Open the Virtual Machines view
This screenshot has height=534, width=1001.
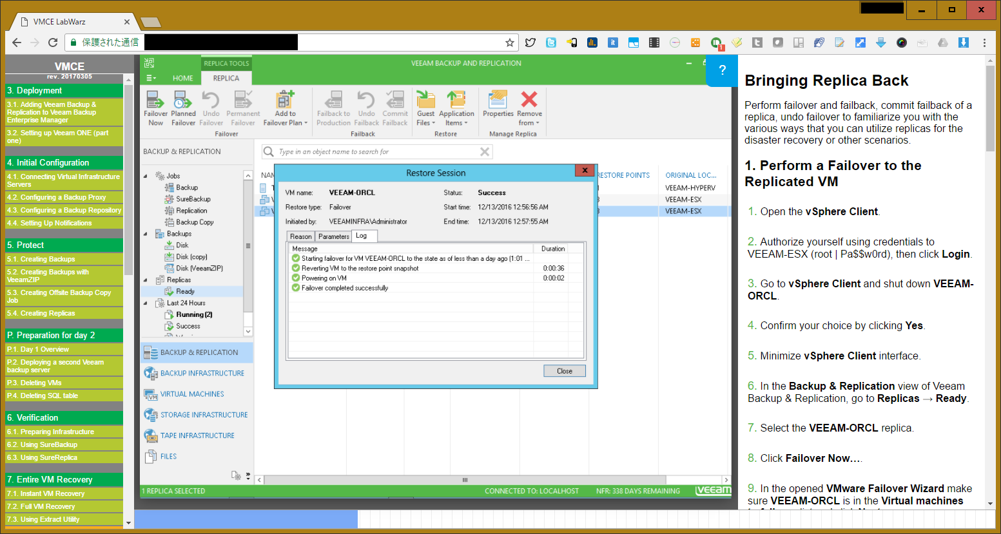pos(197,394)
